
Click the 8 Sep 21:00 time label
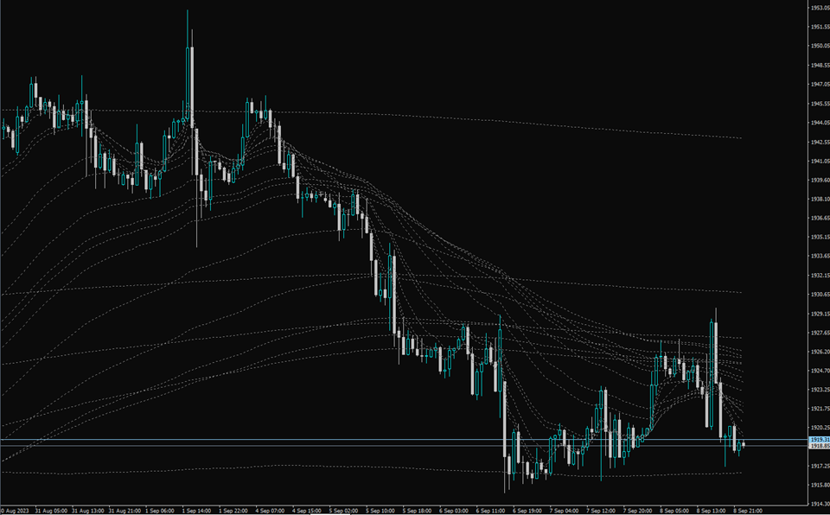click(x=748, y=511)
